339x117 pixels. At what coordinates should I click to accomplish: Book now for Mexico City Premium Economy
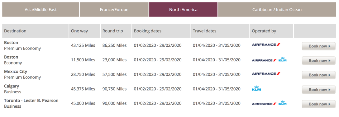[319, 75]
